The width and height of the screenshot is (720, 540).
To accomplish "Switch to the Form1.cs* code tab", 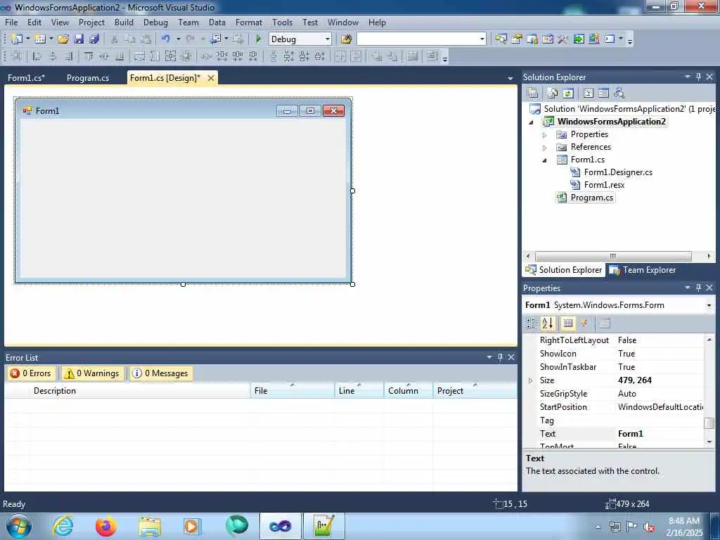I will click(26, 78).
